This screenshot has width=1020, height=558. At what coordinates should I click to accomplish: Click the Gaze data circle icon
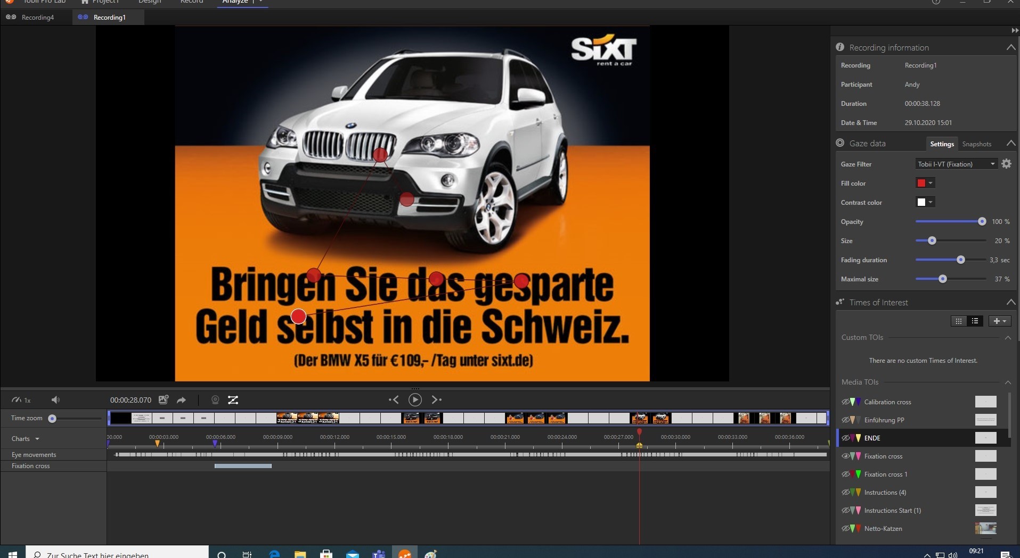click(840, 143)
